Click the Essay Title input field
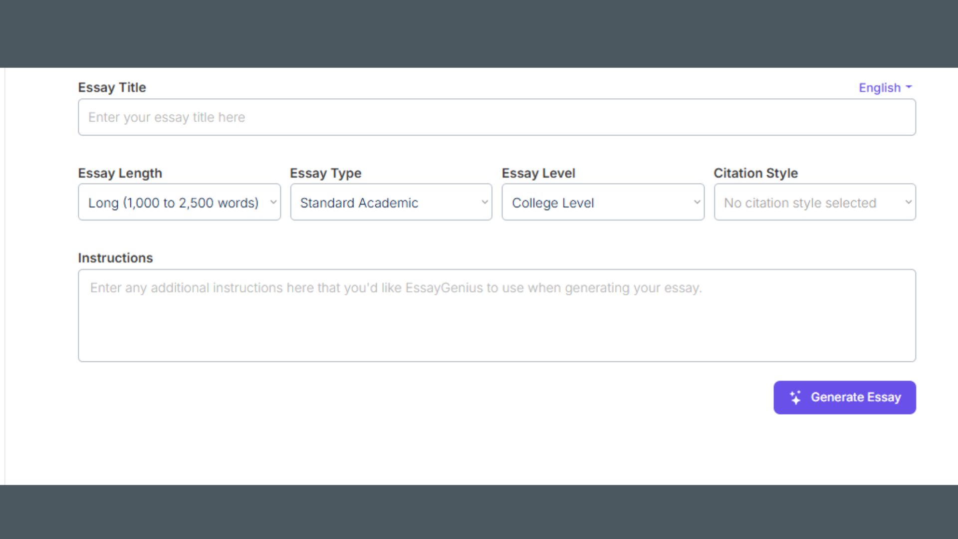The height and width of the screenshot is (539, 958). 496,117
